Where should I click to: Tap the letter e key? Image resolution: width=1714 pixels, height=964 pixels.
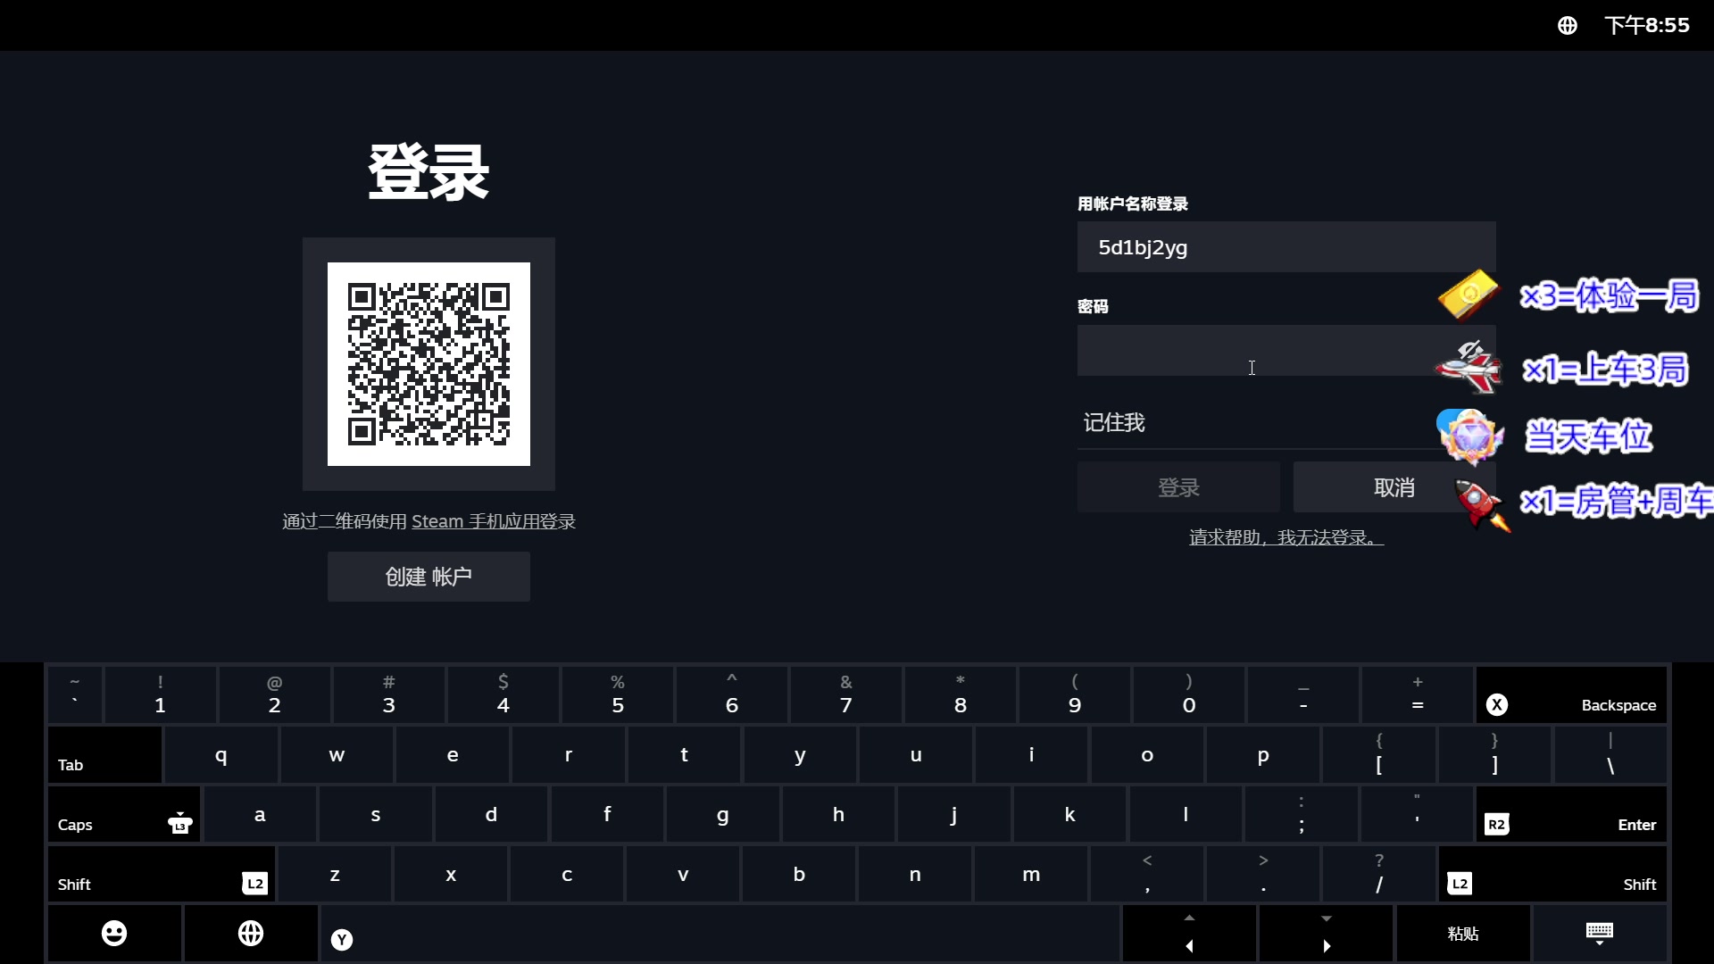[453, 755]
